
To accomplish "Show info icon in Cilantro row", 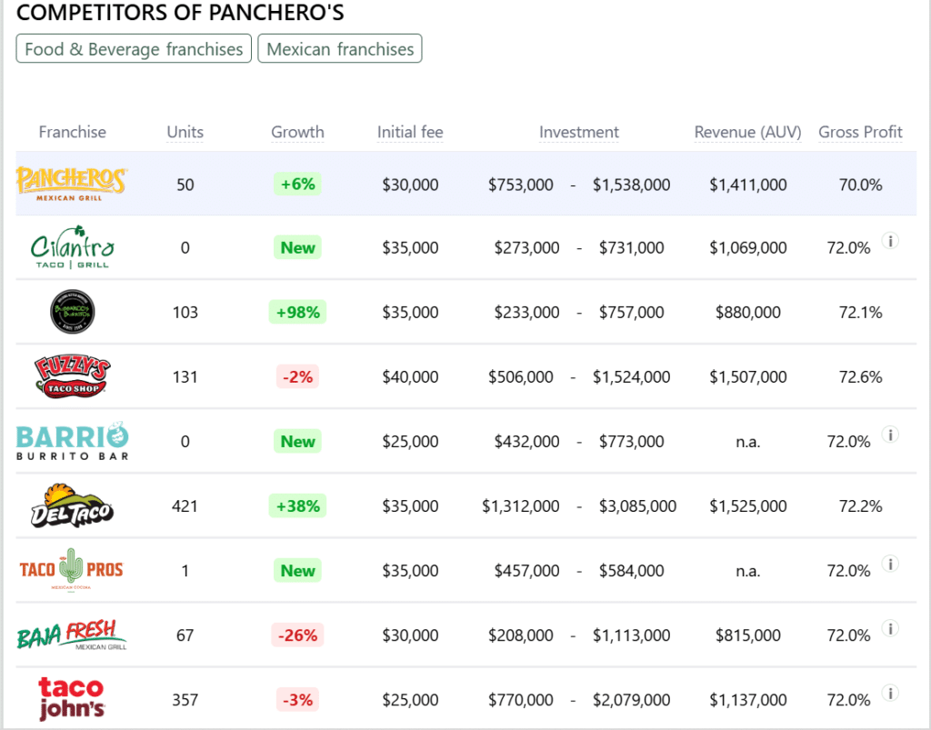I will (890, 241).
